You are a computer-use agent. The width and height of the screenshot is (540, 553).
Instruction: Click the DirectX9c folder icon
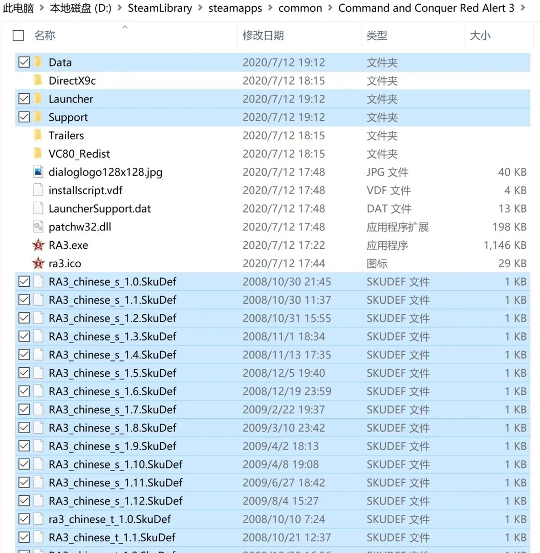click(39, 80)
